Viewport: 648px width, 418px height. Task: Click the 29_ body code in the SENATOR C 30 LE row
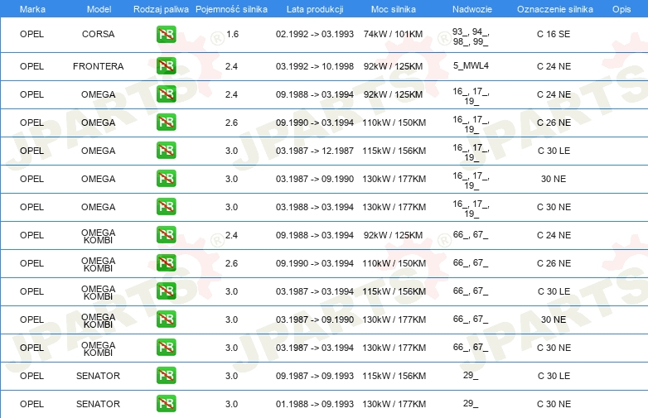(x=471, y=375)
